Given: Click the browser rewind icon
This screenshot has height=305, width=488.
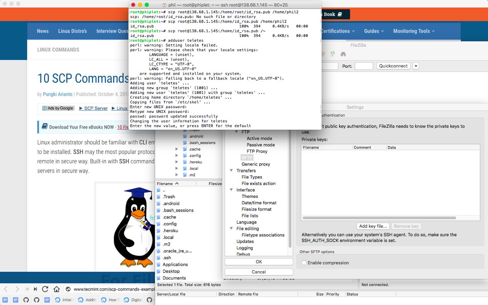Looking at the screenshot, I should click(26, 289).
